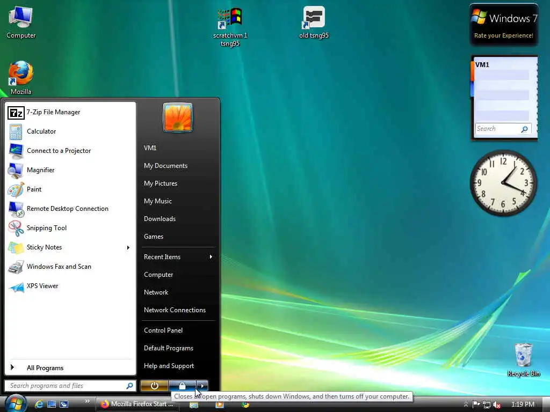The image size is (550, 412).
Task: Select the Recycle Bin desktop icon
Action: pyautogui.click(x=523, y=360)
